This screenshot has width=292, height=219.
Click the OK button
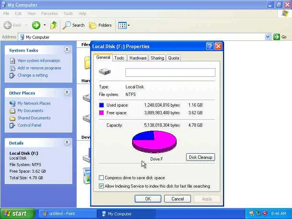148,199
